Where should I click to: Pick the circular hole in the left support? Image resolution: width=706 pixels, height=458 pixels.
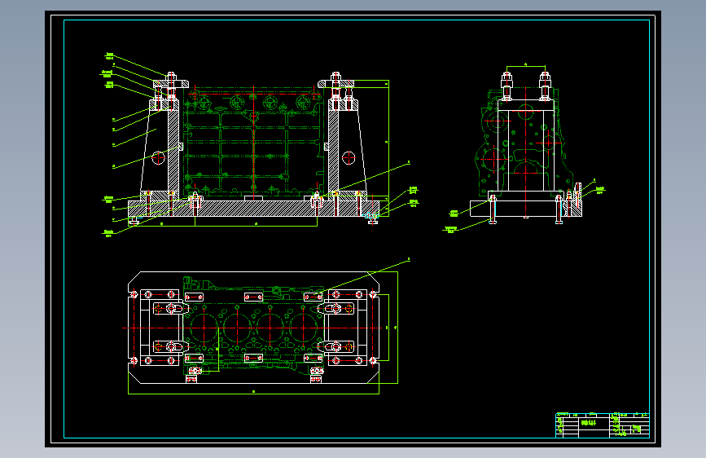click(x=159, y=158)
